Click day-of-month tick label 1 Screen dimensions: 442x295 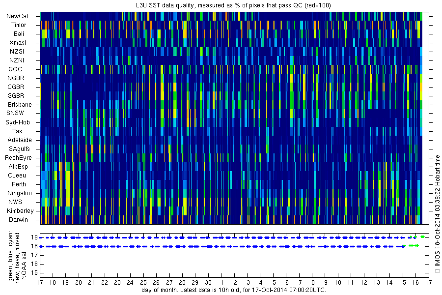coord(222,283)
